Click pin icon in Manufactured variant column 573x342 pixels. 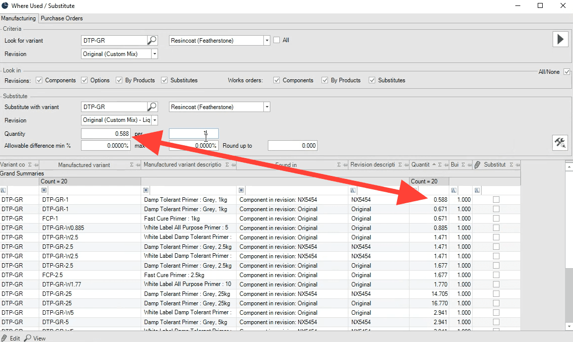(x=138, y=165)
